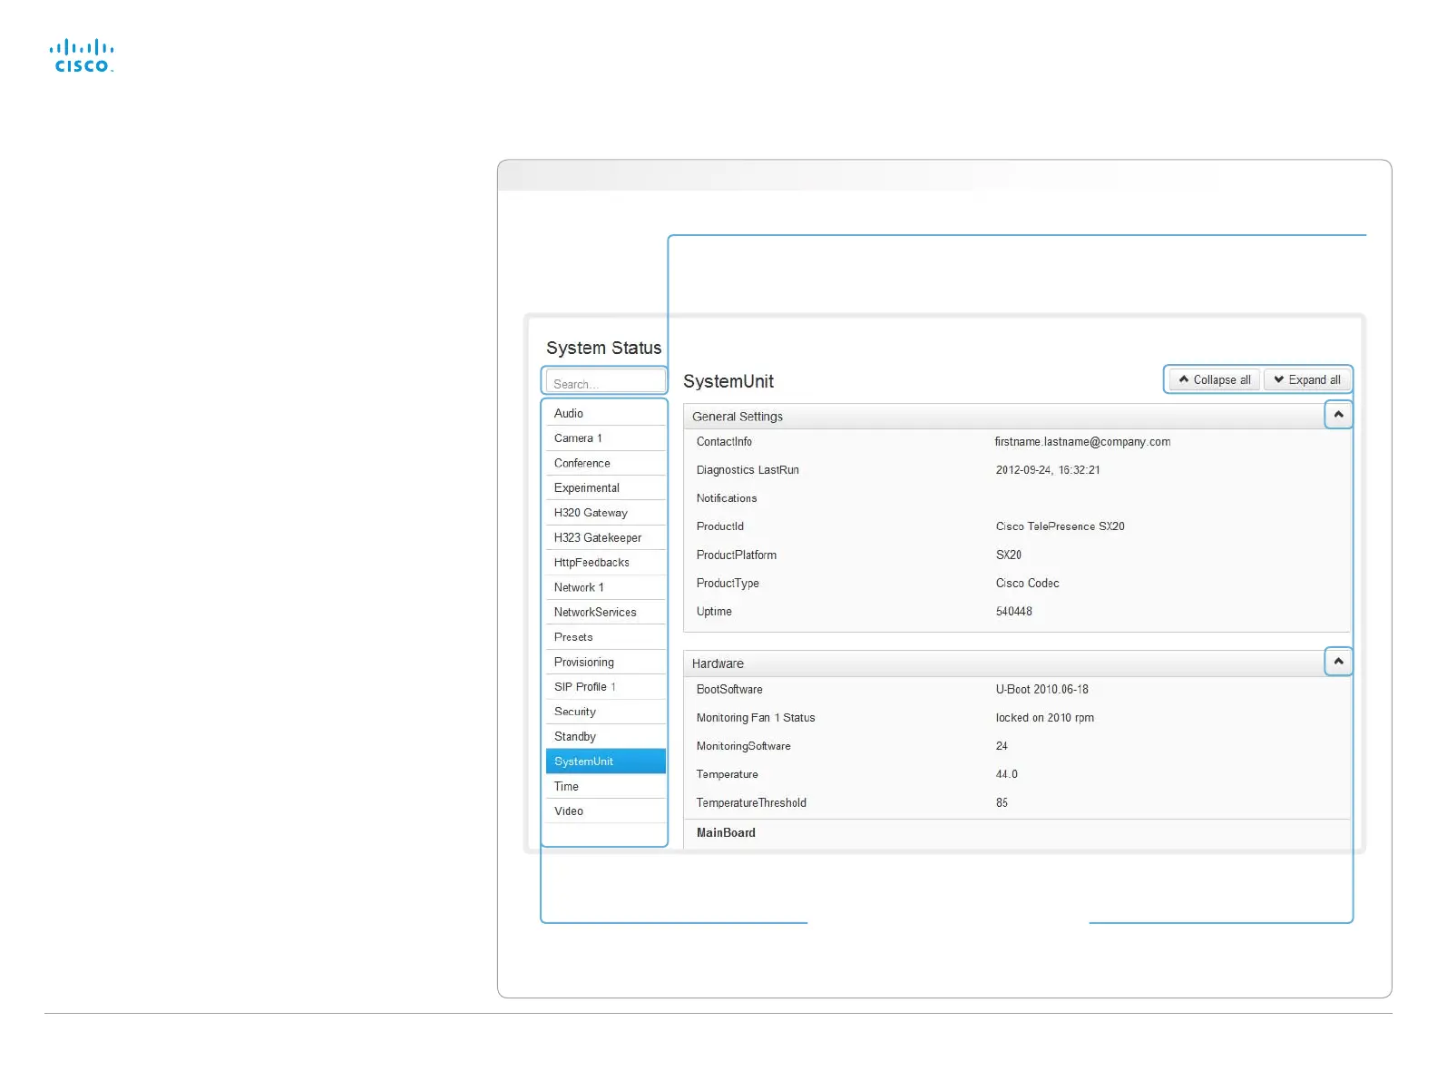Open the Camera 1 status category
1437x1081 pixels.
tap(605, 437)
